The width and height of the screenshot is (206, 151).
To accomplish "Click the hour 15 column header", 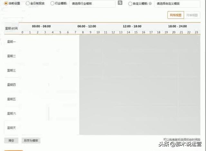I will pos(136,32).
